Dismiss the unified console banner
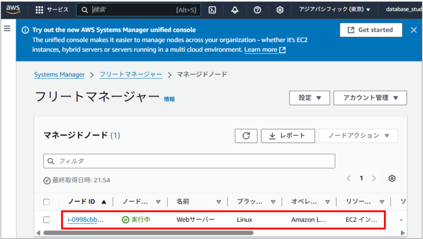423x239 pixels. click(x=413, y=30)
